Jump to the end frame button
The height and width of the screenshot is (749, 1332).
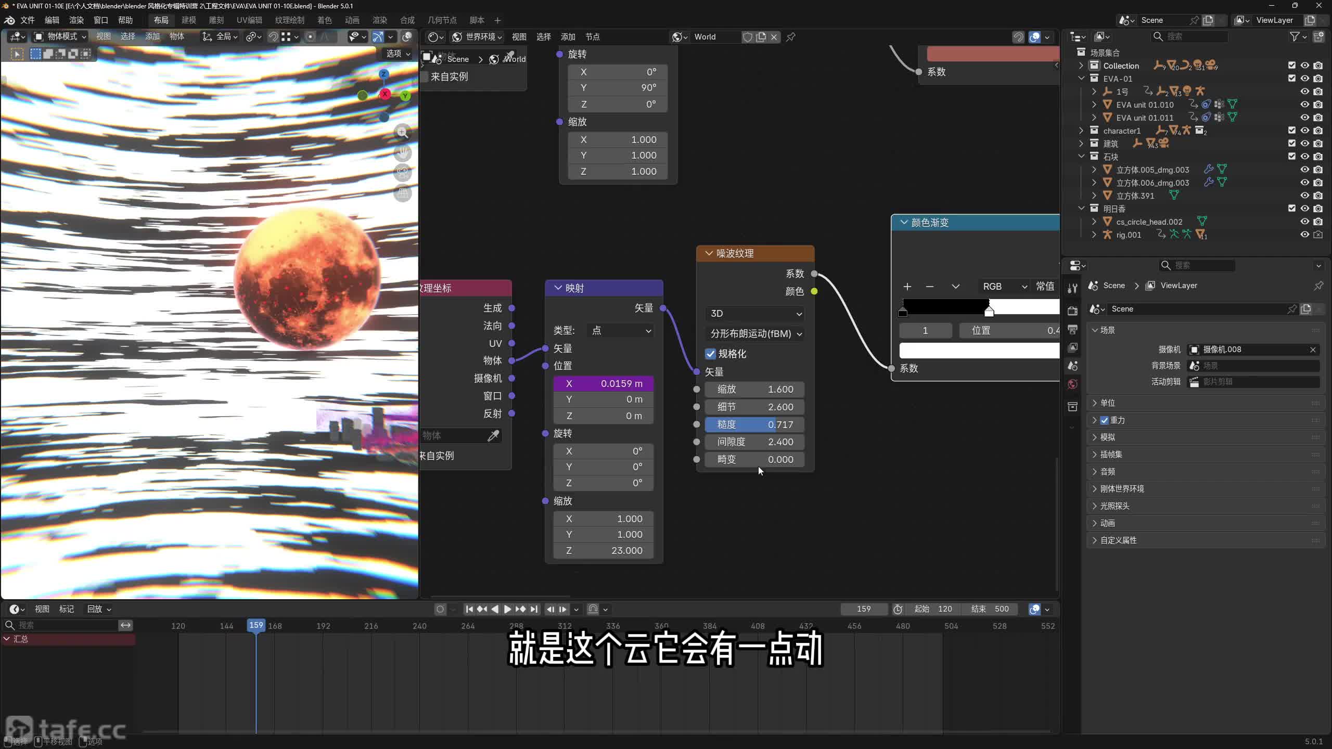(534, 609)
